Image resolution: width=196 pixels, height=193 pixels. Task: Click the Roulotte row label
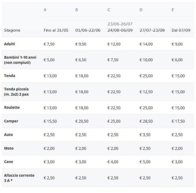(x=12, y=108)
